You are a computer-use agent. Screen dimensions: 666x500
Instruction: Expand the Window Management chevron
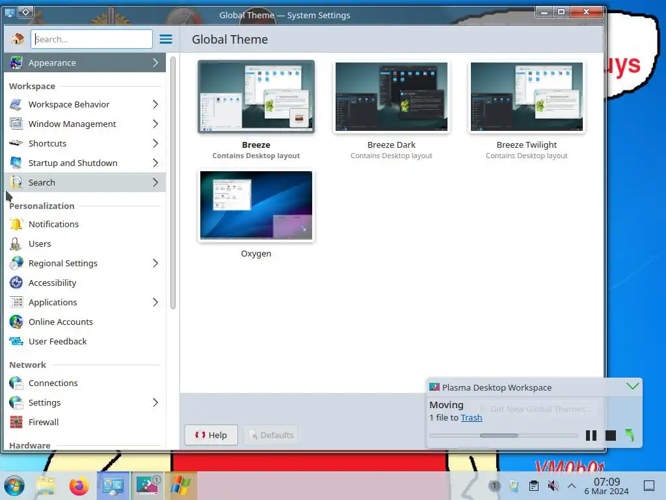point(155,124)
